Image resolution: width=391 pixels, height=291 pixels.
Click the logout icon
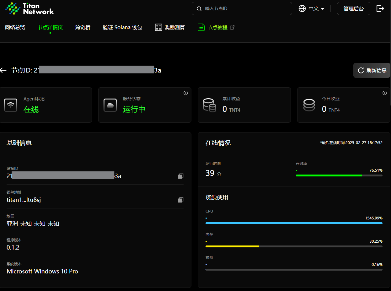coord(380,8)
